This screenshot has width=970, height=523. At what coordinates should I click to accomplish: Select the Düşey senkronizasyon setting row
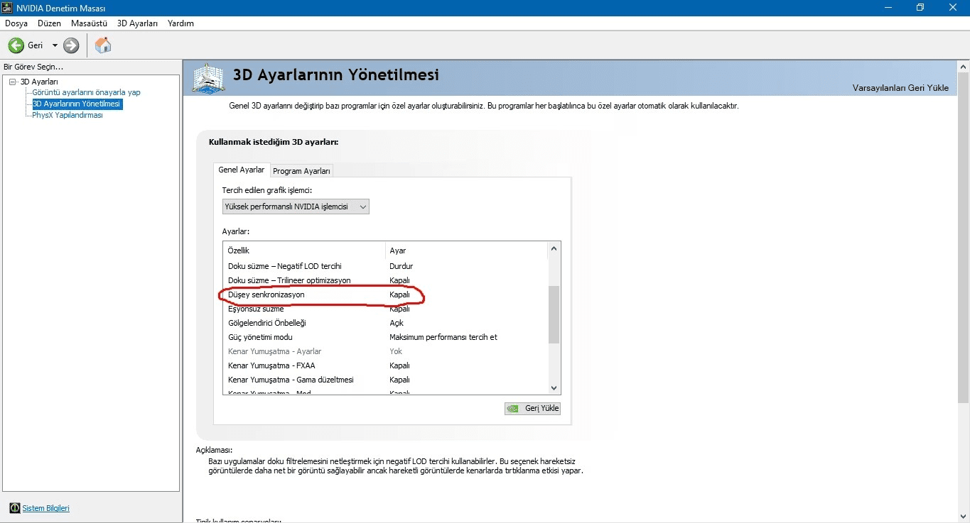[266, 294]
